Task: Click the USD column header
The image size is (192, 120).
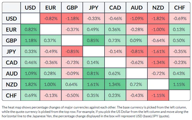Action: coord(30,8)
